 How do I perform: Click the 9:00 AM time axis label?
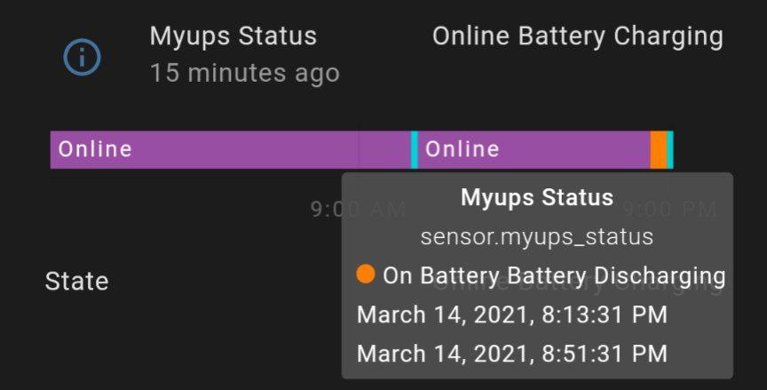[x=358, y=210]
